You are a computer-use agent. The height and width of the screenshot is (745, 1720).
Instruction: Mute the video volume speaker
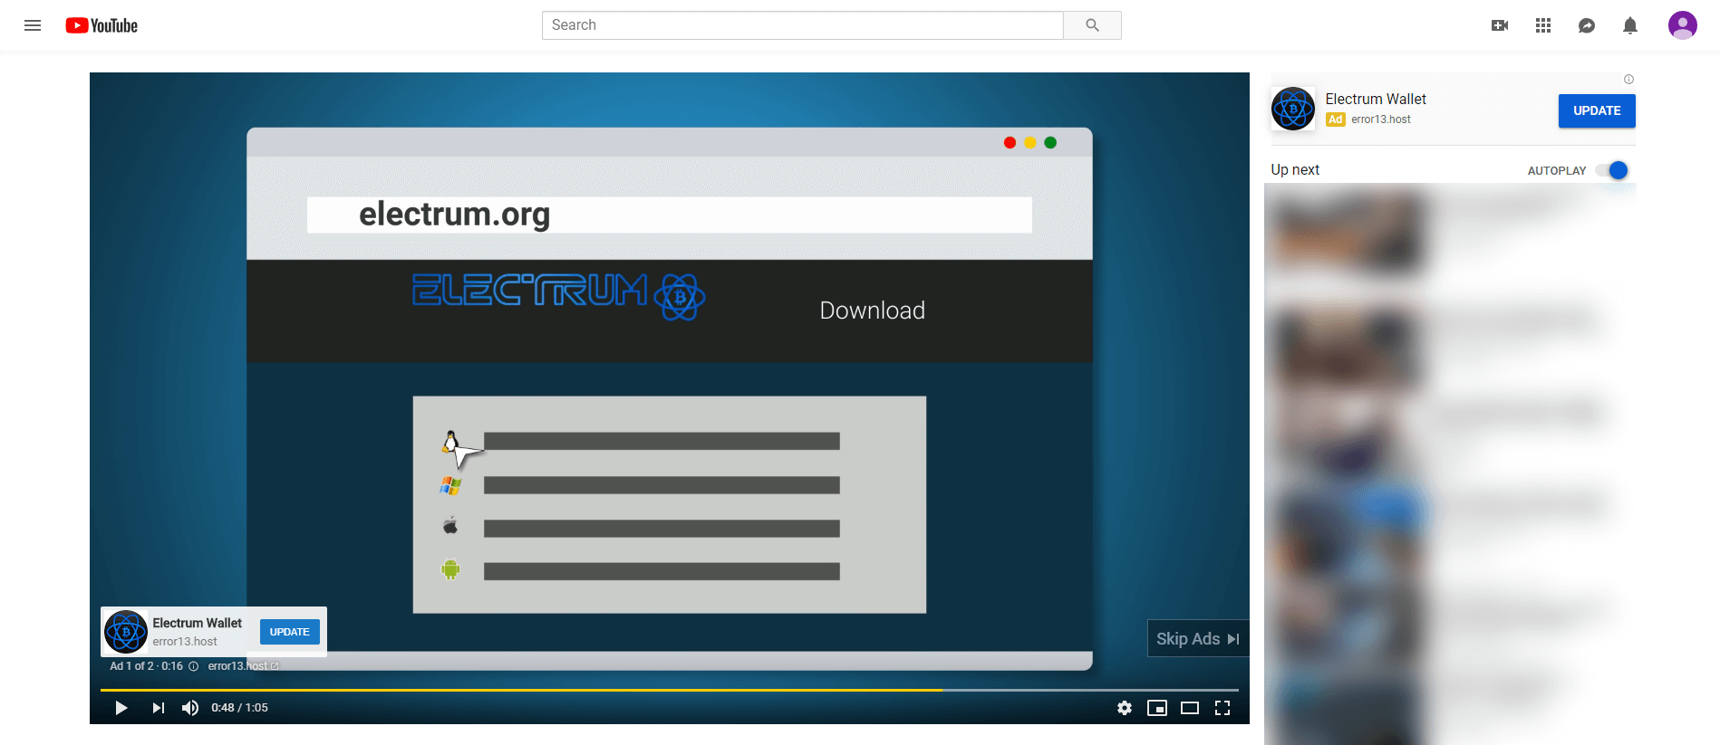point(190,708)
